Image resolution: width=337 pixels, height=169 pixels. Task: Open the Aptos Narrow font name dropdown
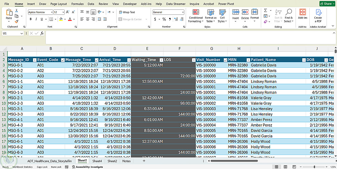(51, 12)
